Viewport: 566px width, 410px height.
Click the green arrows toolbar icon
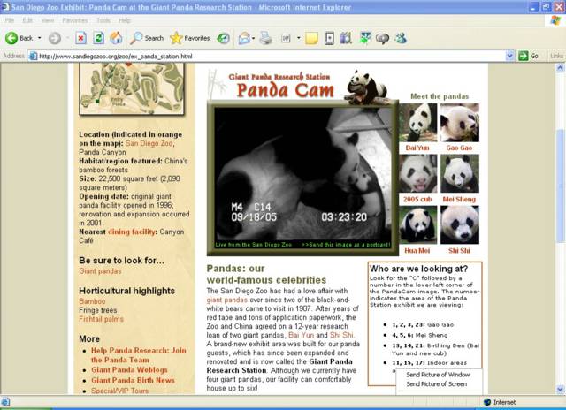tap(365, 38)
